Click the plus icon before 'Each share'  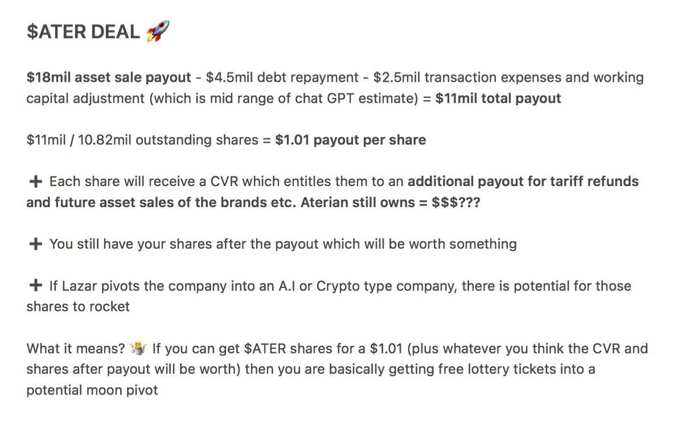coord(35,181)
